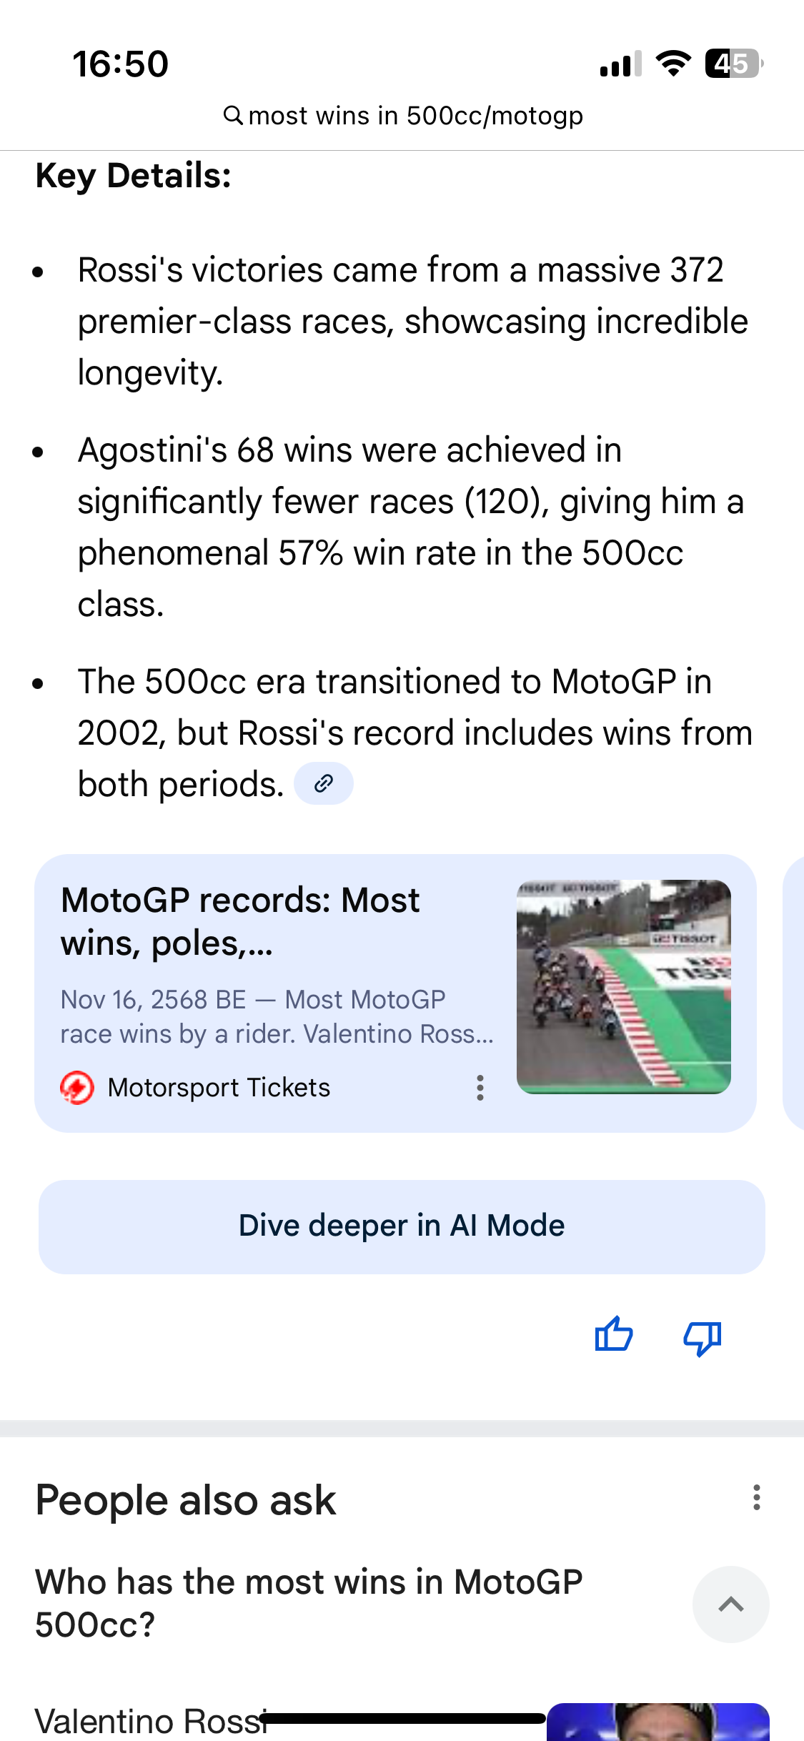Open People also ask options menu
The image size is (804, 1741).
pyautogui.click(x=756, y=1497)
